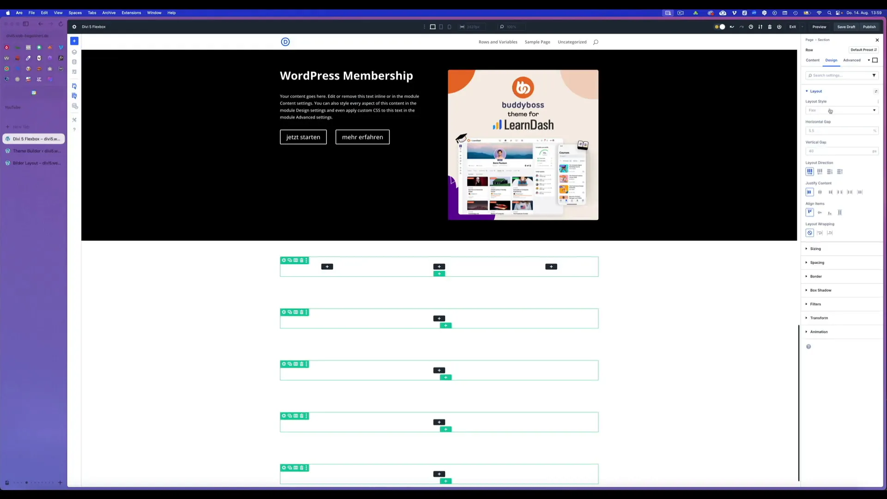Click the Exit button in top bar

(x=792, y=27)
